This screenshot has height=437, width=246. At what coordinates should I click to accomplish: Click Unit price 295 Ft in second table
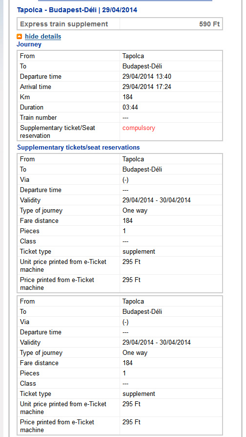(x=131, y=404)
